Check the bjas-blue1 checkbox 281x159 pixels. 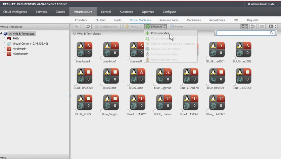[x=102, y=58]
